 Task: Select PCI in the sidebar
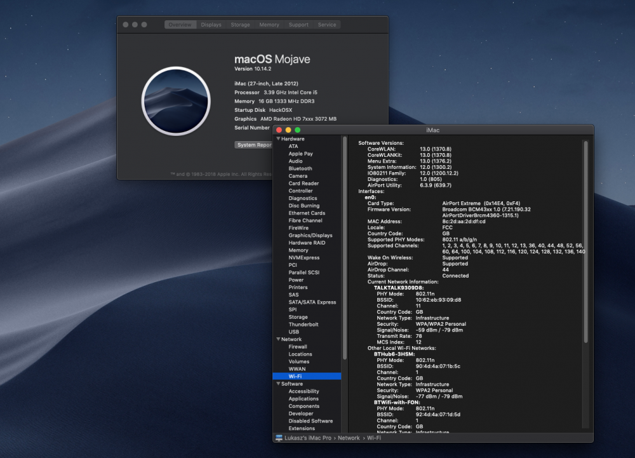pos(292,265)
